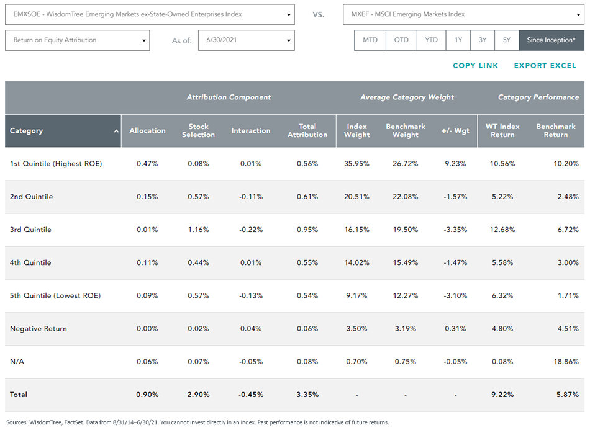This screenshot has height=433, width=590.
Task: Sort table by Total Attribution header
Action: click(307, 131)
